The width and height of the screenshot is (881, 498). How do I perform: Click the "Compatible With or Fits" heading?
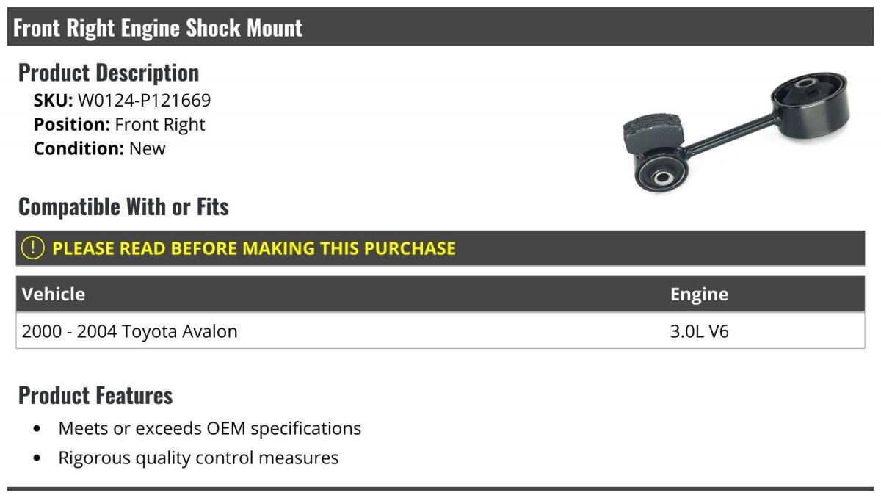click(x=123, y=207)
